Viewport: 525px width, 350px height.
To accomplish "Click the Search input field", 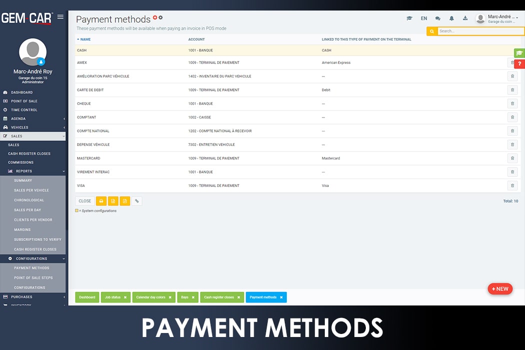I will [x=479, y=31].
